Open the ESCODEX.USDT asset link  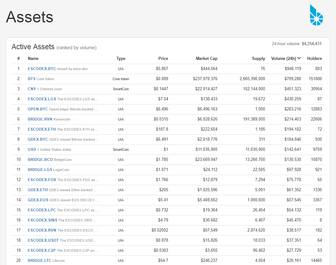tap(43, 240)
